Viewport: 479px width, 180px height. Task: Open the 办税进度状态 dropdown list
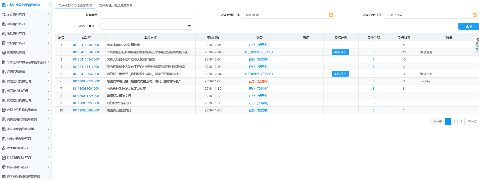tap(189, 26)
